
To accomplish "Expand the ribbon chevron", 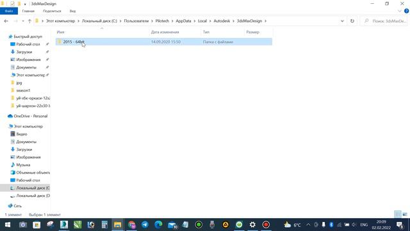I will (x=399, y=11).
